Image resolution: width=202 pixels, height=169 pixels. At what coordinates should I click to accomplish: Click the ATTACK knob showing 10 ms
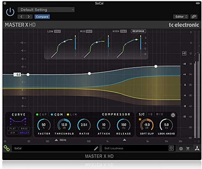(x=104, y=125)
